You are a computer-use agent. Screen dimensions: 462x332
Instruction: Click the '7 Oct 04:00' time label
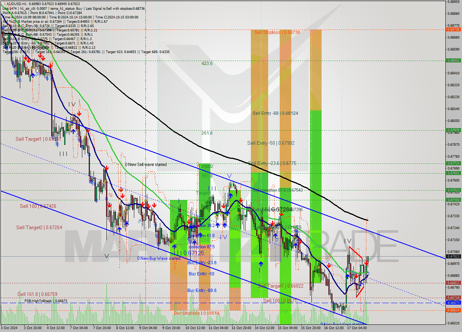pyautogui.click(x=79, y=328)
